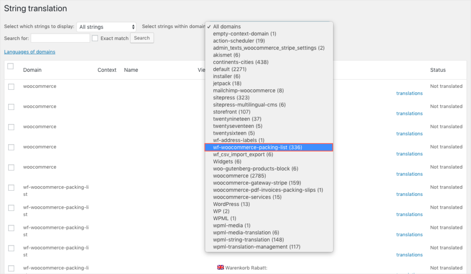This screenshot has height=274, width=471.
Task: Click British flag icon beside Warenkorb Rabatt
Action: (x=220, y=268)
